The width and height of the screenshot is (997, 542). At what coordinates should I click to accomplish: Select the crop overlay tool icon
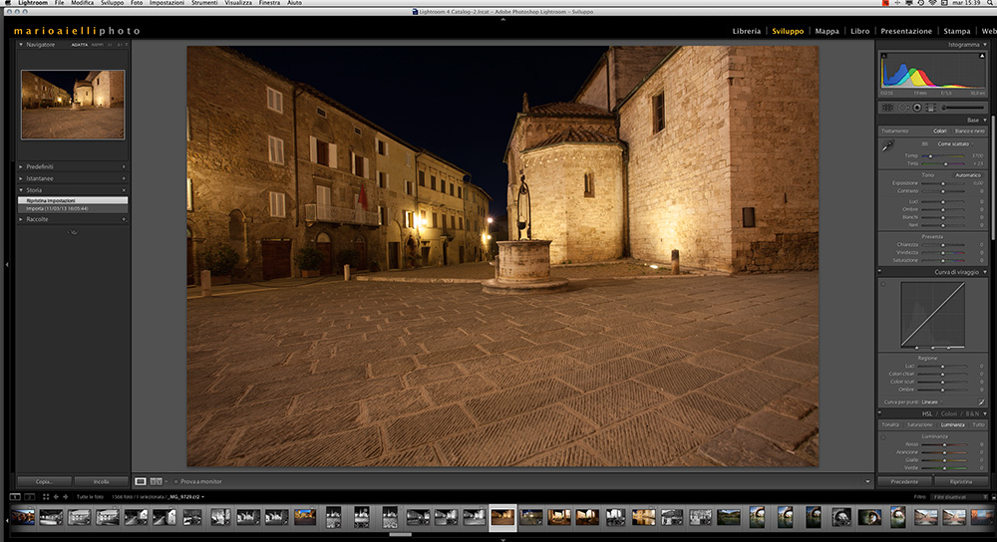[886, 107]
